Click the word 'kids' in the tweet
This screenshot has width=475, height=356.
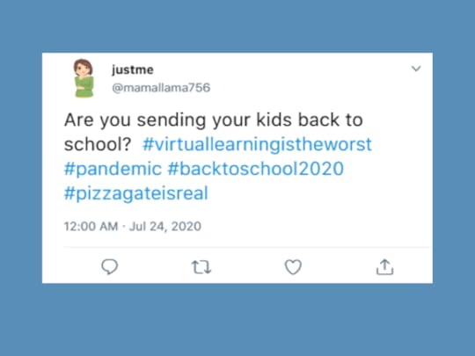pos(274,120)
